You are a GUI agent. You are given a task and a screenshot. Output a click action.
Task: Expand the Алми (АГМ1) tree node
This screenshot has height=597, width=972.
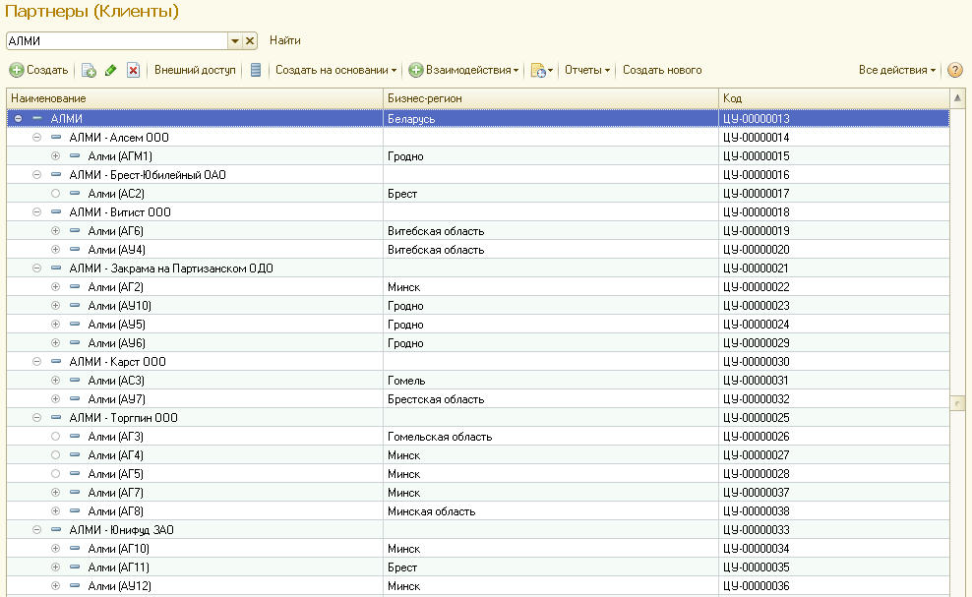[55, 156]
